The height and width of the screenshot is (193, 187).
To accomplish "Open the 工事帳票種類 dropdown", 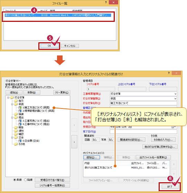I will pyautogui.click(x=176, y=94).
